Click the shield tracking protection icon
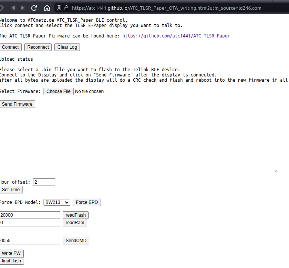 (59, 8)
